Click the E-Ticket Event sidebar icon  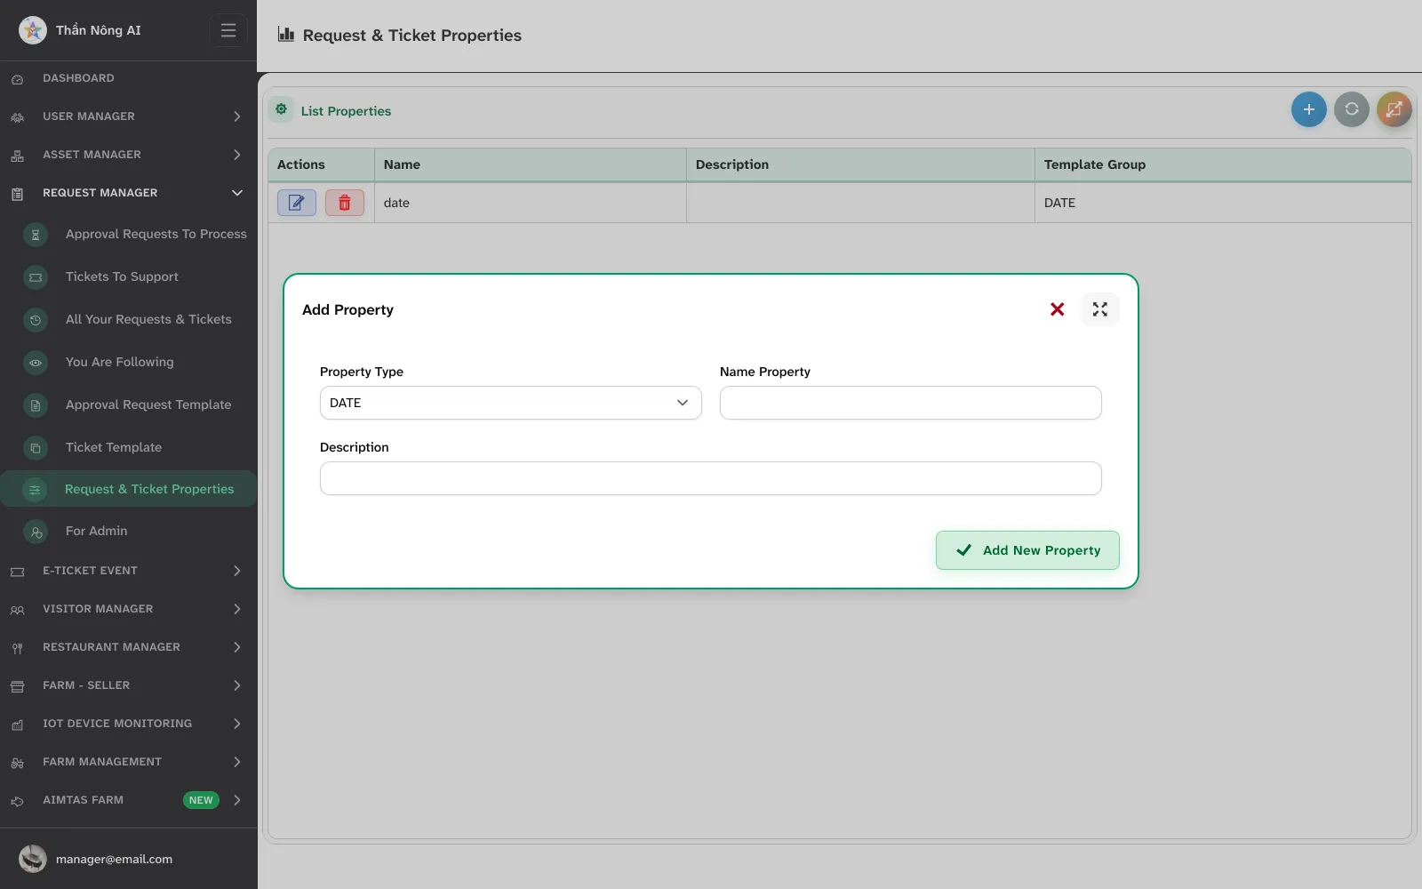pos(17,572)
